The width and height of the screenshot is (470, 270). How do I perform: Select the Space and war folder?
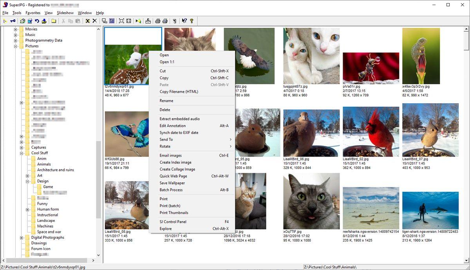pos(49,232)
